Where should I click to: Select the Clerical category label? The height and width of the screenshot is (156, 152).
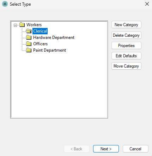tap(40, 31)
